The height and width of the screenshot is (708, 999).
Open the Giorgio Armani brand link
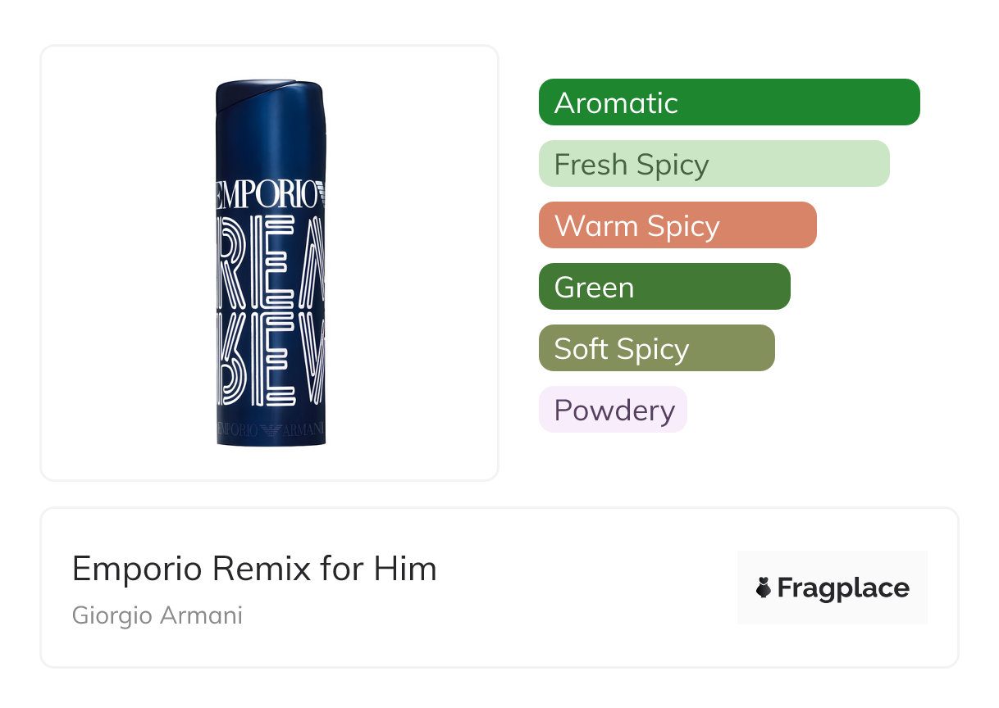point(157,615)
